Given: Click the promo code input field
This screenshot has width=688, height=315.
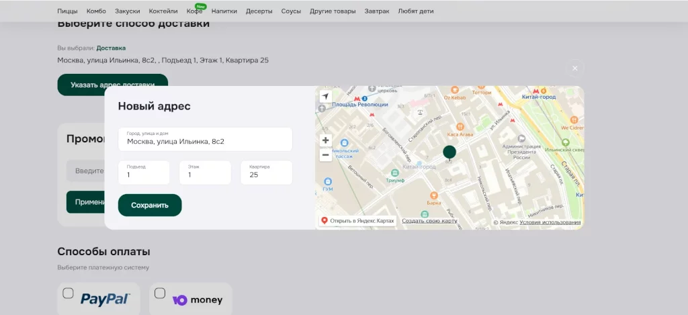Looking at the screenshot, I should pos(85,171).
